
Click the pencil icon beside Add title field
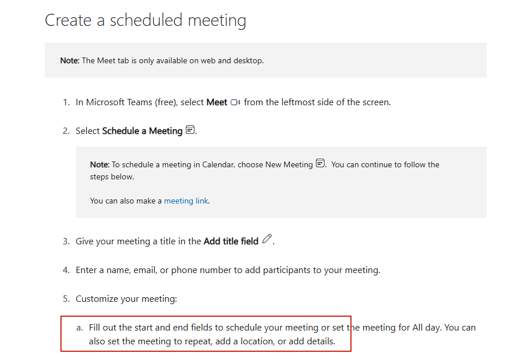(x=266, y=240)
